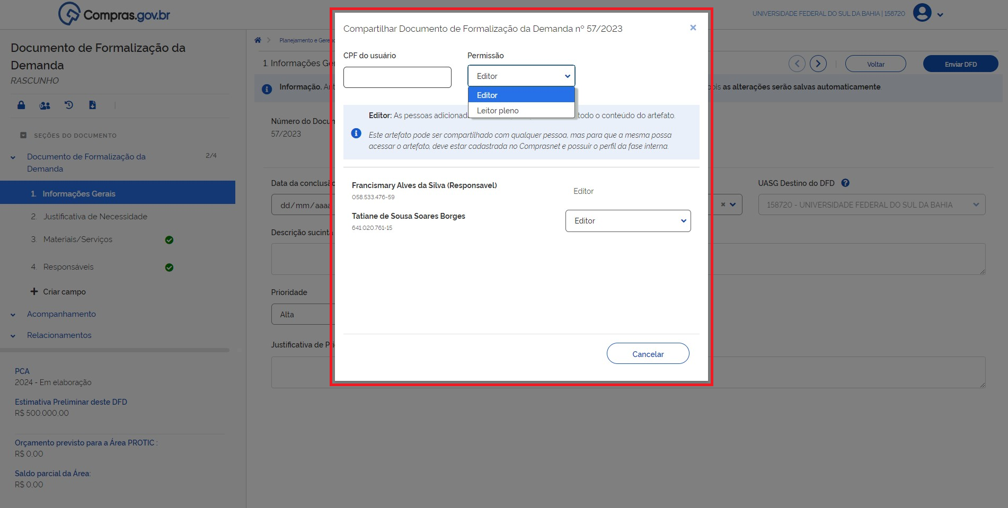
Task: Open the share users icon
Action: (x=45, y=105)
